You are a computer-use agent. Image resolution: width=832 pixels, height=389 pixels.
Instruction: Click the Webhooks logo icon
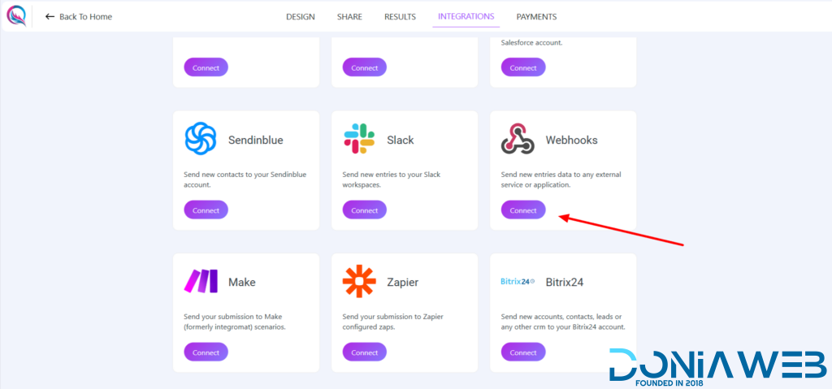518,139
